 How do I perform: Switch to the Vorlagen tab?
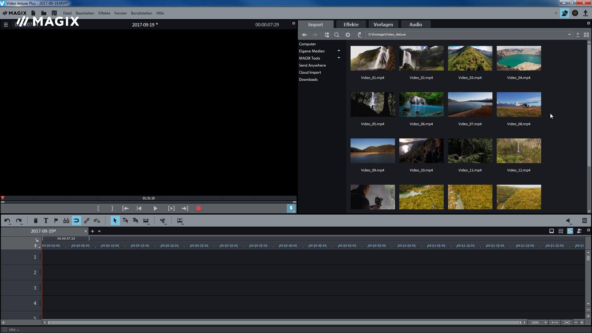point(383,24)
